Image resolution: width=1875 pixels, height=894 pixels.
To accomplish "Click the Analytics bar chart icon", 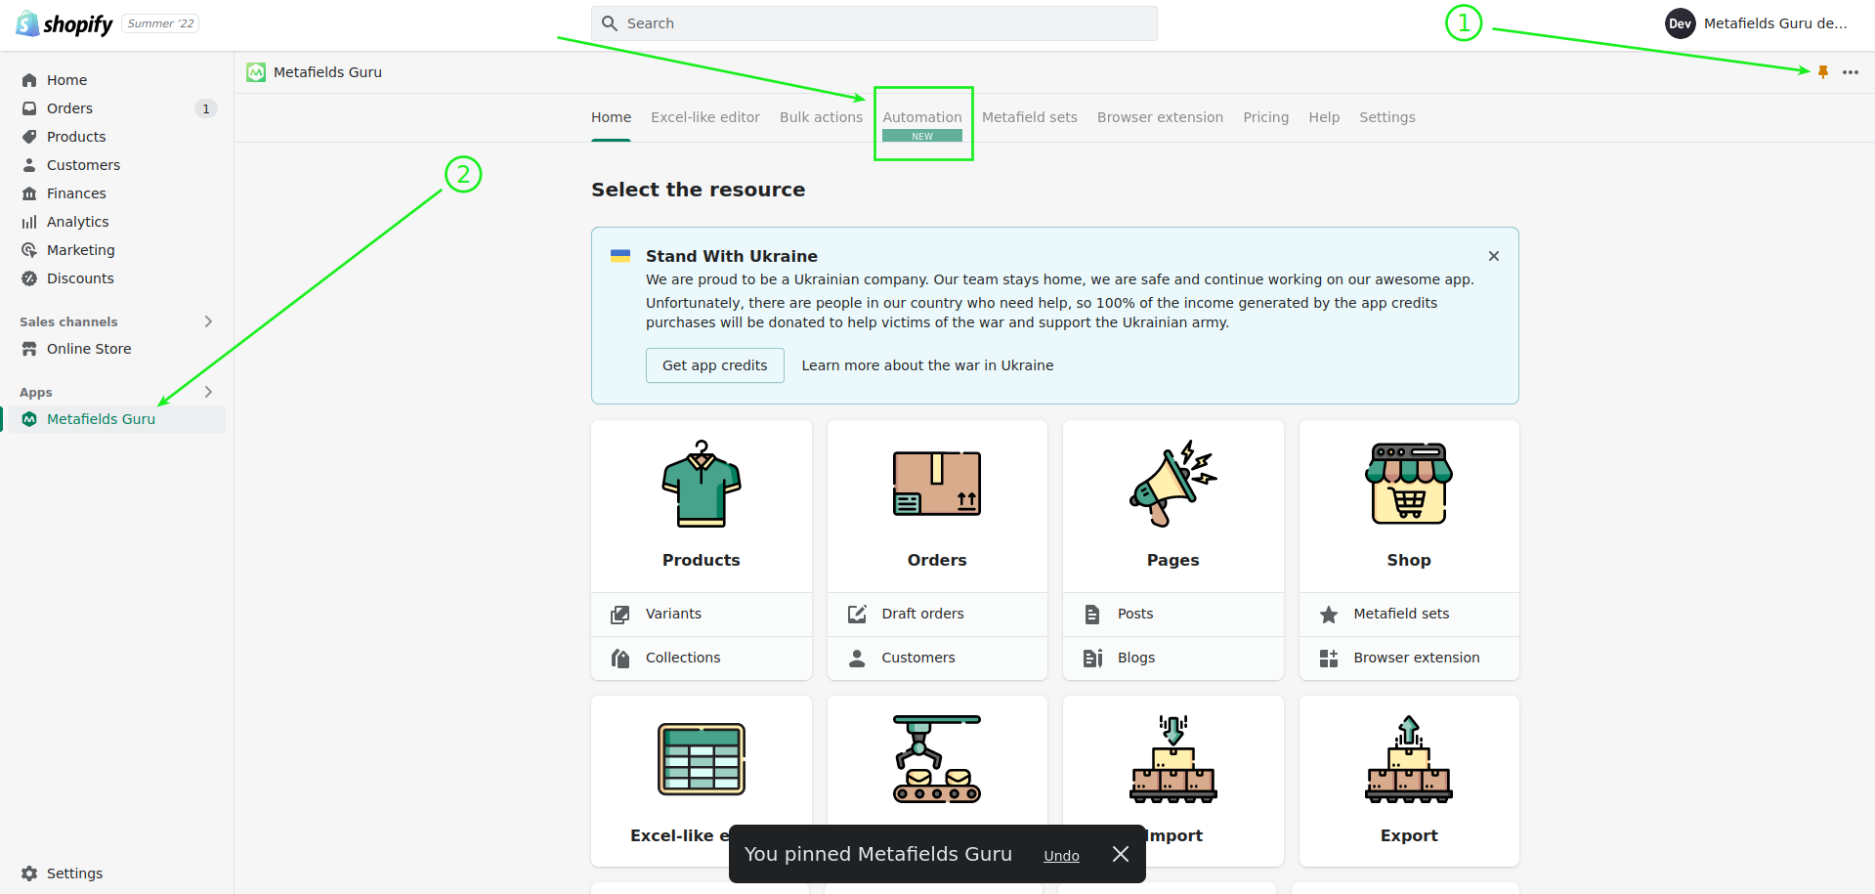I will 29,222.
